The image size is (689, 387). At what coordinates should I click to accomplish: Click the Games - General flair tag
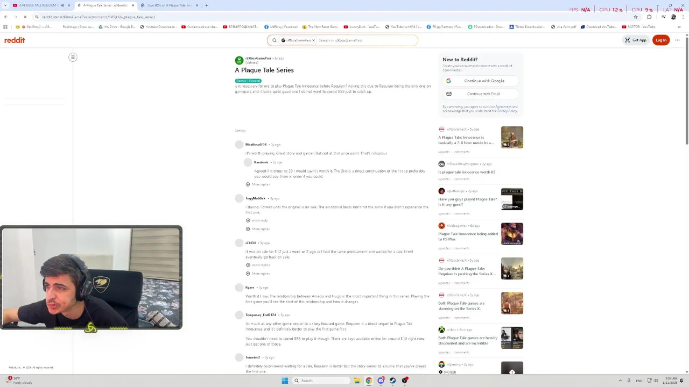248,81
